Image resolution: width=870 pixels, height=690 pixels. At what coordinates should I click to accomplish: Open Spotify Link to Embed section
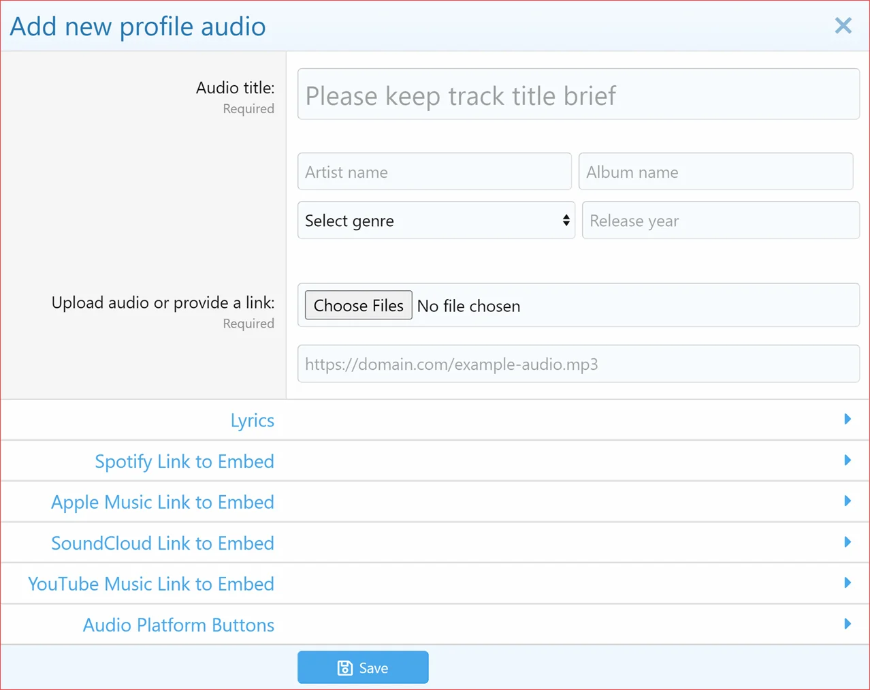(184, 462)
